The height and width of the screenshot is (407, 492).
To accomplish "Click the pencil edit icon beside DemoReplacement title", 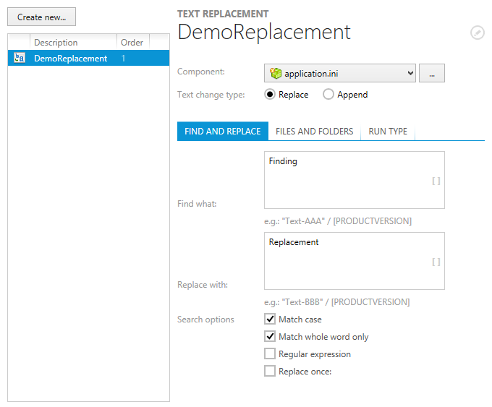I will click(x=477, y=33).
